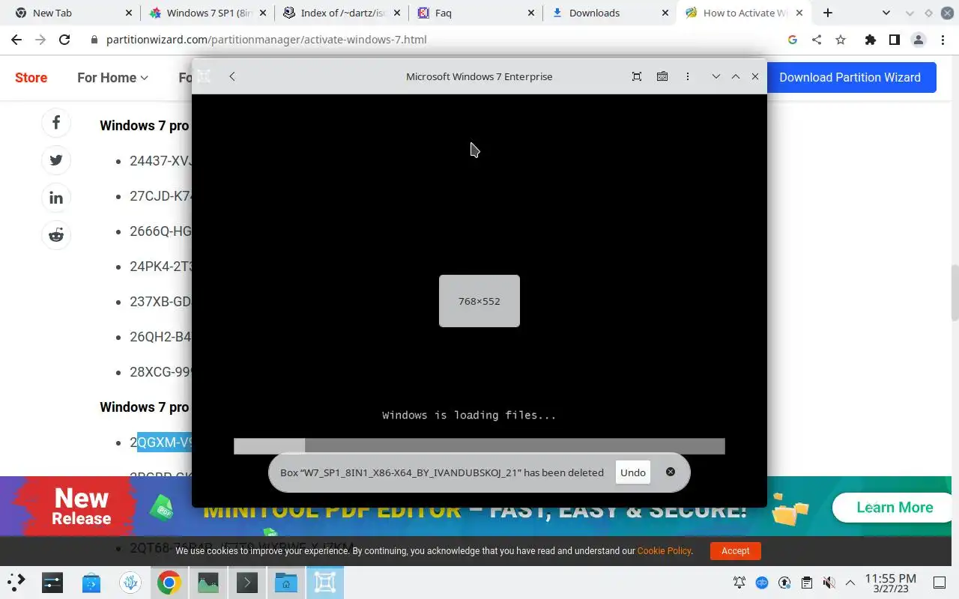Click Learn More on the banner
The image size is (959, 599).
[x=895, y=507]
